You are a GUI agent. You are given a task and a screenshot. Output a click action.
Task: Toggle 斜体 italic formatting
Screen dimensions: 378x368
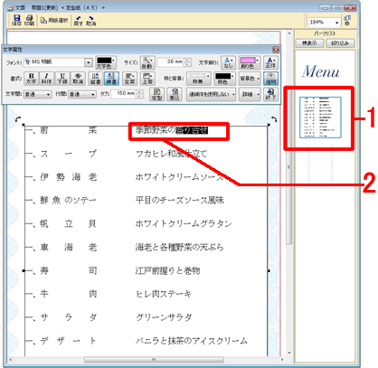pos(46,79)
